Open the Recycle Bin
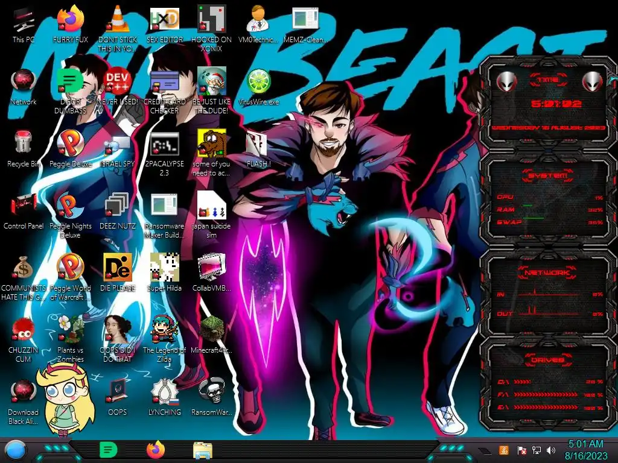This screenshot has height=463, width=618. [24, 149]
